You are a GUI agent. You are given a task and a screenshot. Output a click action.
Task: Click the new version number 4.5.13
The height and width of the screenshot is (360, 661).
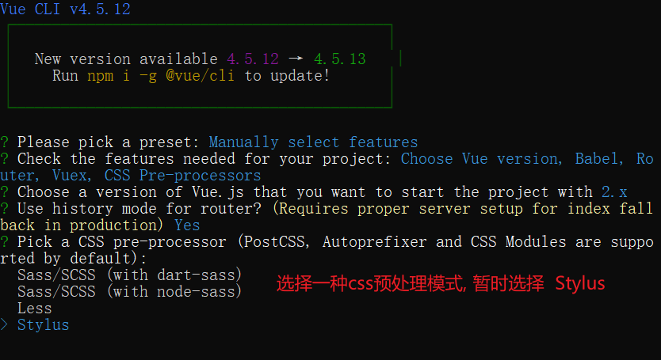pos(340,59)
